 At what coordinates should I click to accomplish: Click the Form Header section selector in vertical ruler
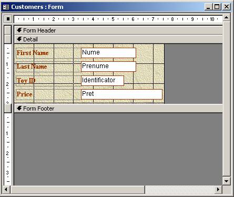8,30
